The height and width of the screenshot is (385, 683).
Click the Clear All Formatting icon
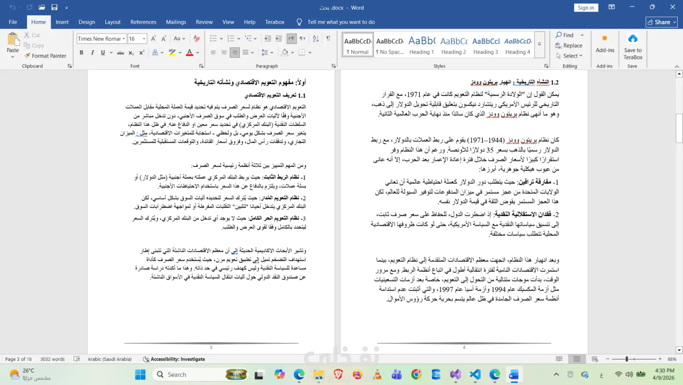[196, 38]
